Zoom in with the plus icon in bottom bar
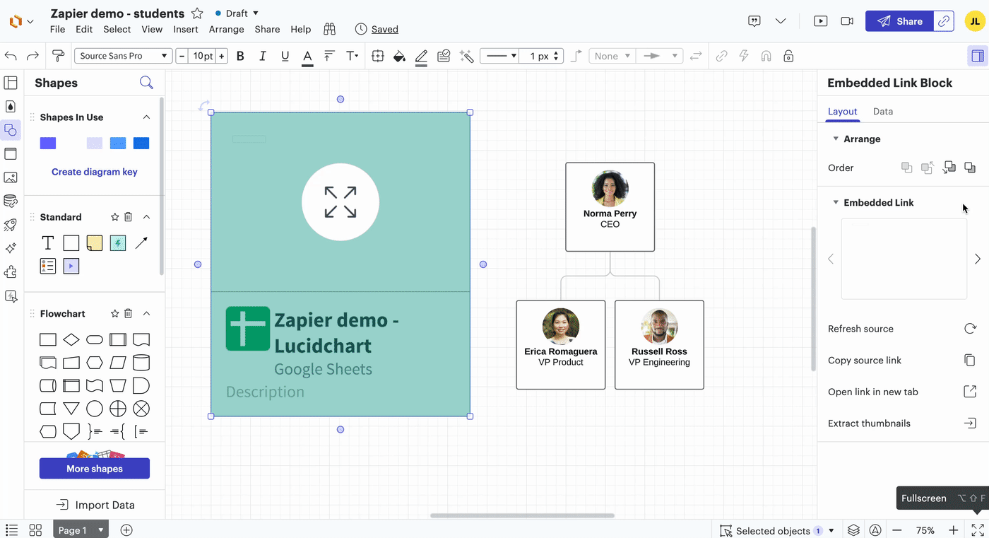The height and width of the screenshot is (538, 989). pos(953,530)
